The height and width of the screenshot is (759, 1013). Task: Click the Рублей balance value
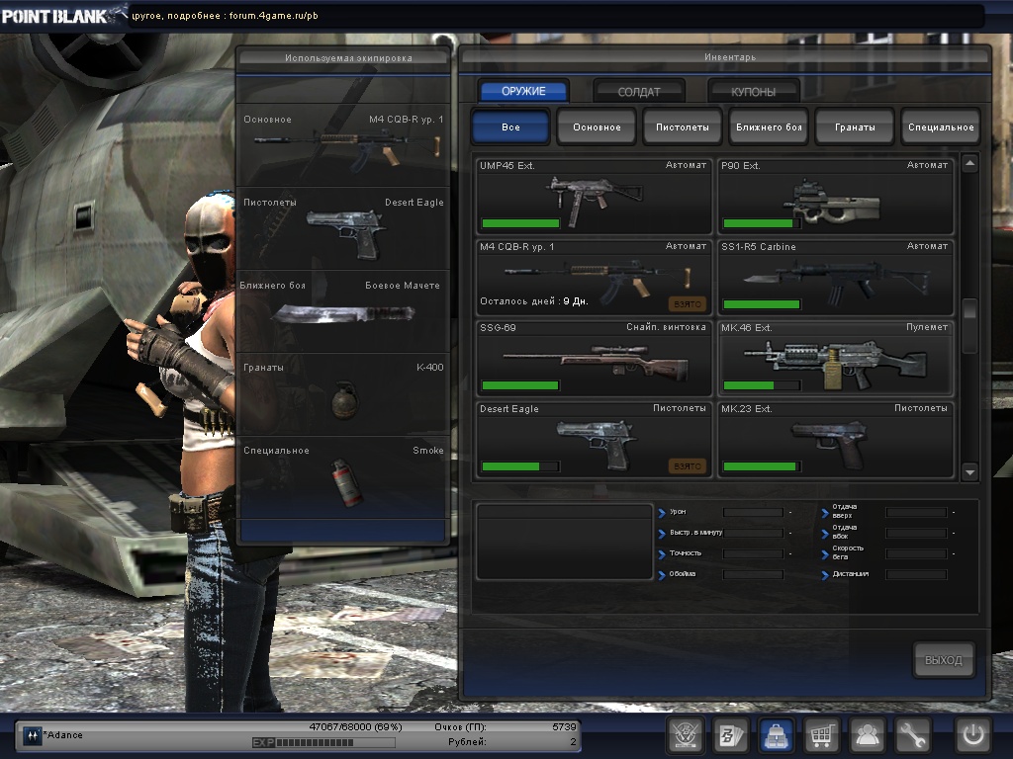573,742
